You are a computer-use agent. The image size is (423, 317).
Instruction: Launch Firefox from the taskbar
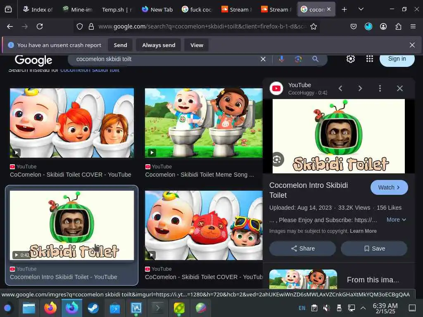pos(50,308)
